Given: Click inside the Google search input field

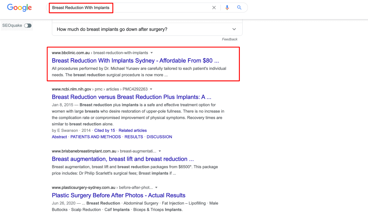Looking at the screenshot, I should (x=159, y=8).
